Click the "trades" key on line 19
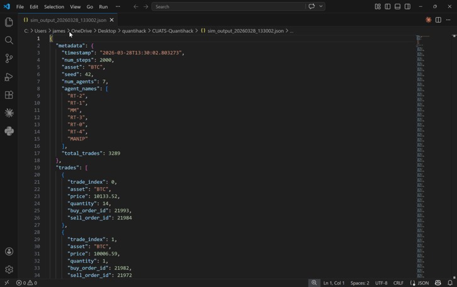The height and width of the screenshot is (287, 457). pyautogui.click(x=67, y=167)
